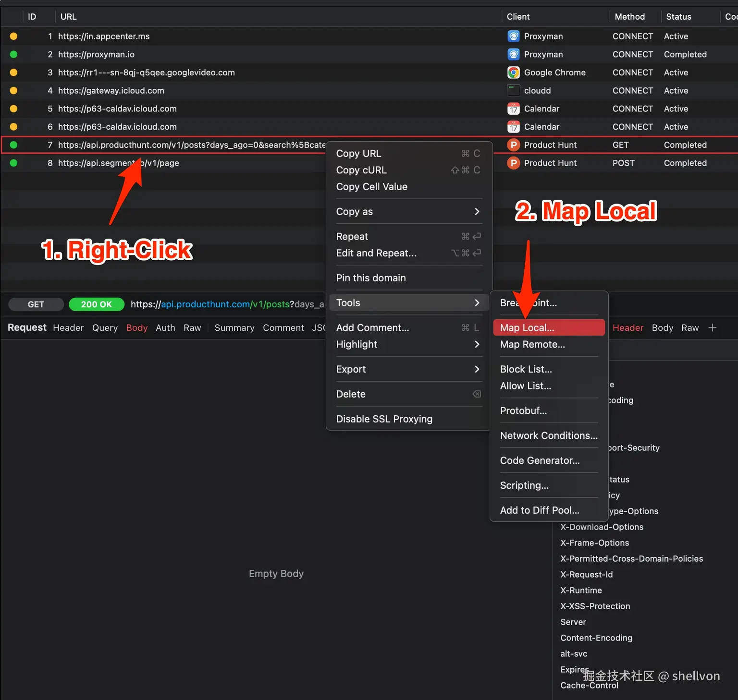Expand the Highlight submenu arrow
This screenshot has width=738, height=700.
pos(477,344)
